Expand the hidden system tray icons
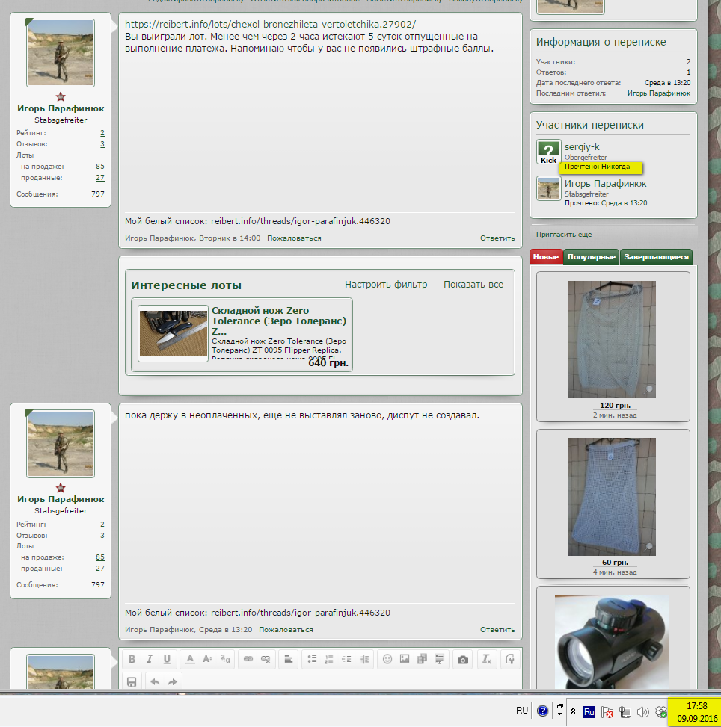The image size is (721, 727). [573, 711]
